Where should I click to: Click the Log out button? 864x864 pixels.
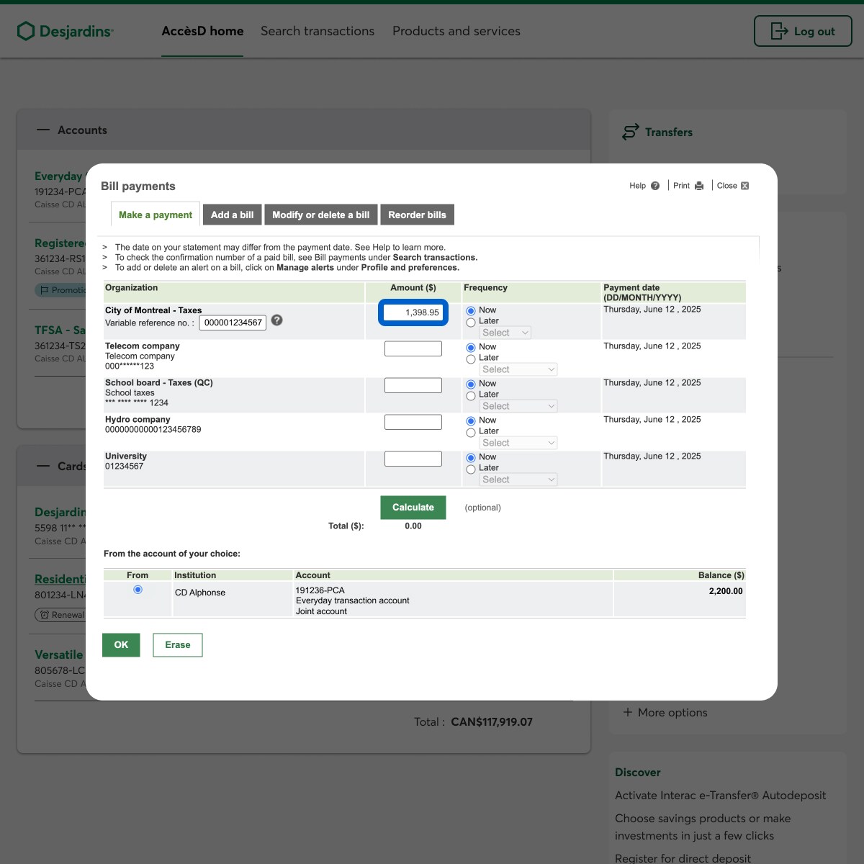(x=802, y=32)
